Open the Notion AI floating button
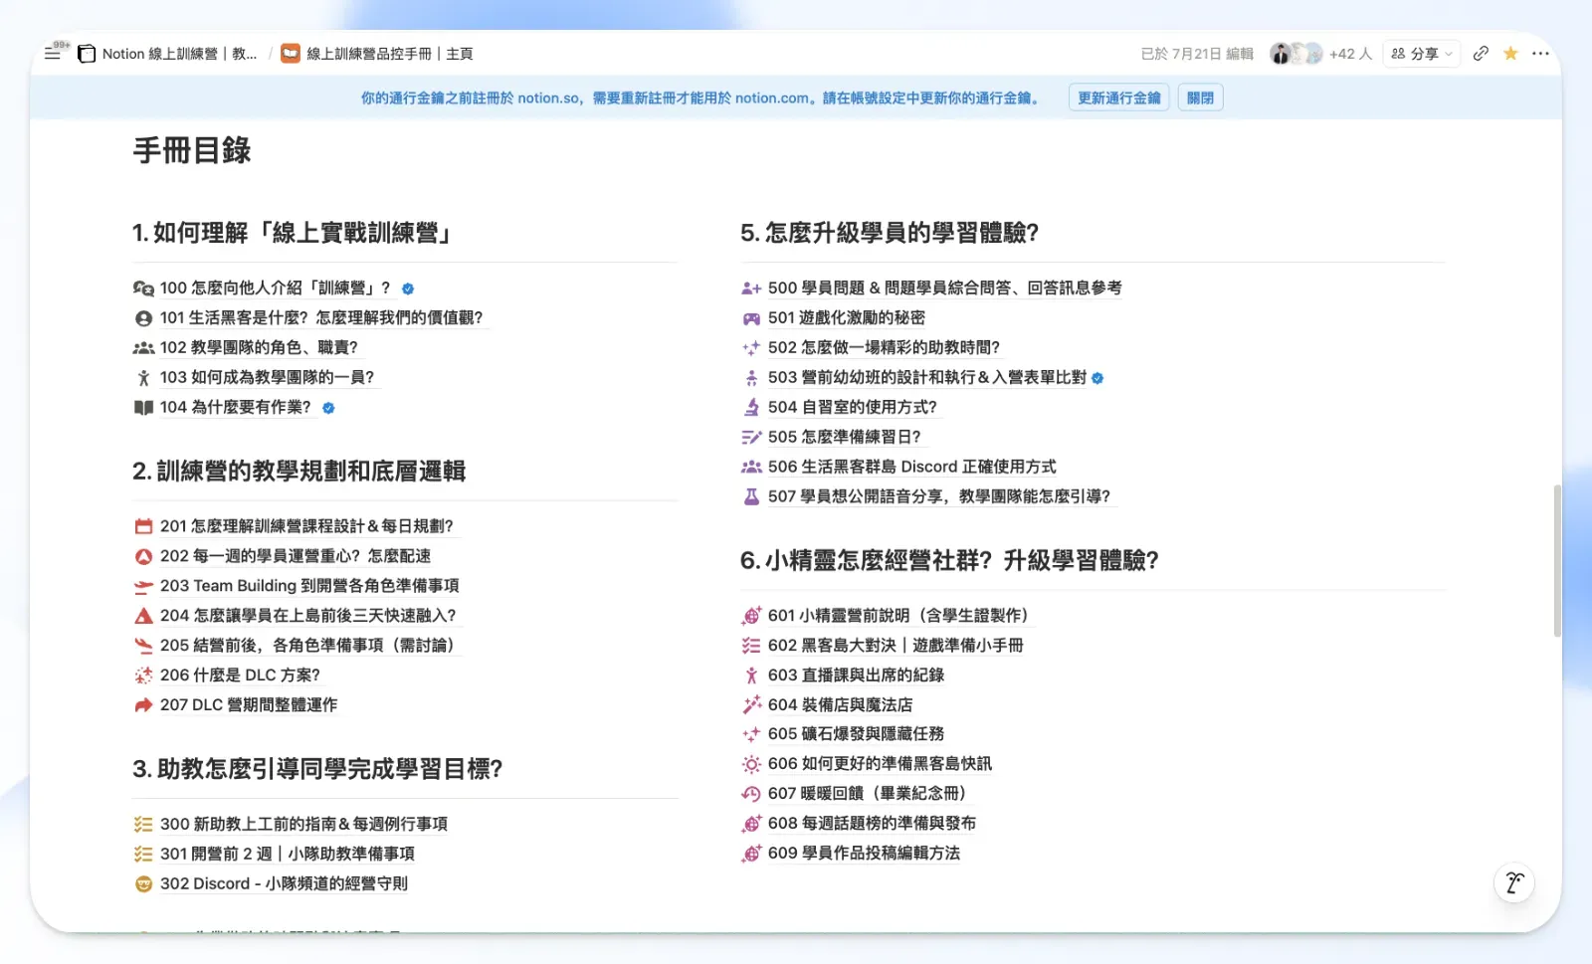The height and width of the screenshot is (964, 1592). pos(1514,882)
